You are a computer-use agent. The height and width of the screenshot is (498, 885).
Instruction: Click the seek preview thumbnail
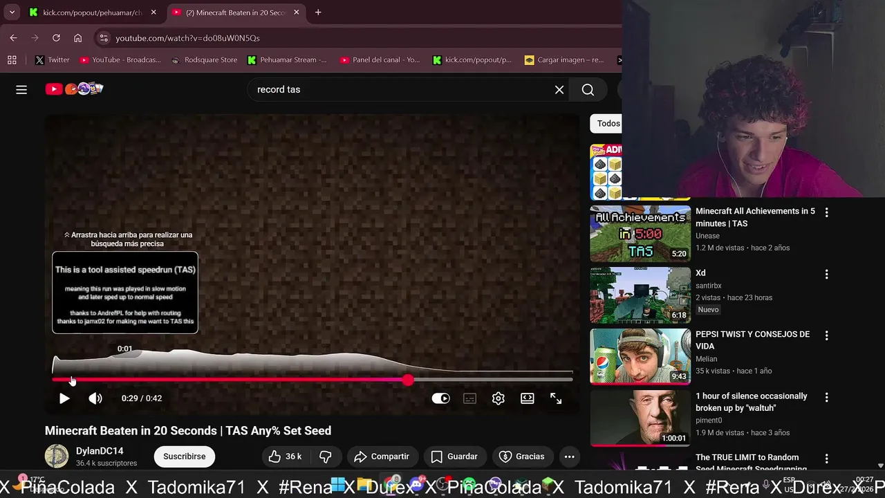[x=125, y=293]
